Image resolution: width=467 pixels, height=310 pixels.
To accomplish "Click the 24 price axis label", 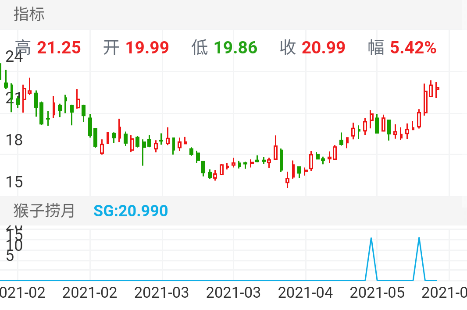I will 14,57.
